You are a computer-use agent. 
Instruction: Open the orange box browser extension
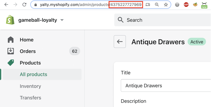click(x=195, y=5)
